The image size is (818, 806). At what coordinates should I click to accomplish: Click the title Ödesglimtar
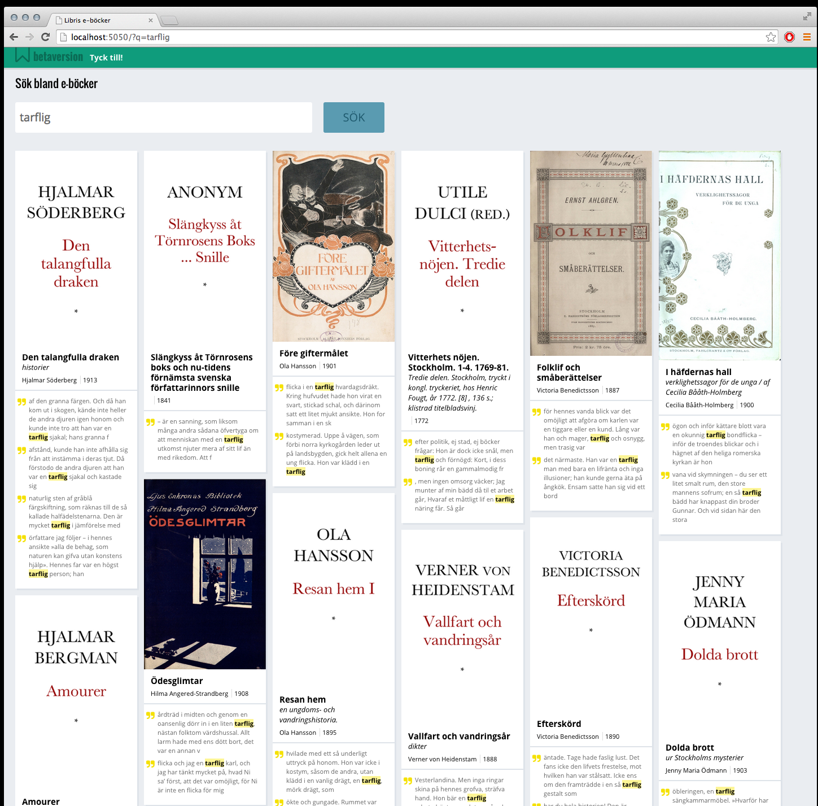point(177,681)
